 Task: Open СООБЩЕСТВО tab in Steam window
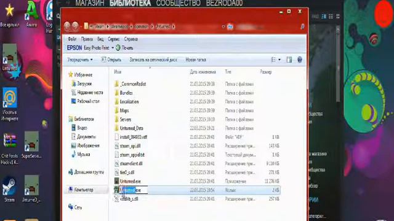[178, 3]
